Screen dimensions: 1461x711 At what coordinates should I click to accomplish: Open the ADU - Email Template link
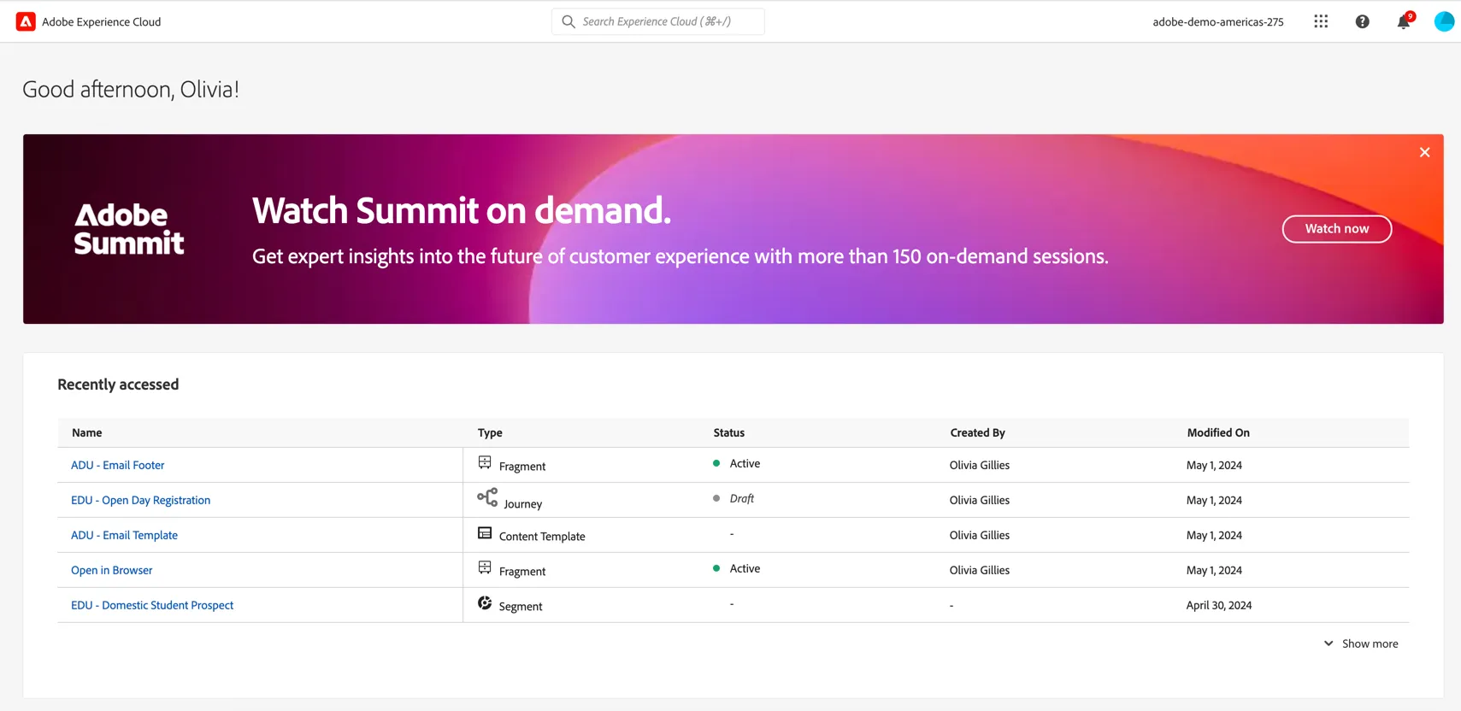(x=125, y=535)
